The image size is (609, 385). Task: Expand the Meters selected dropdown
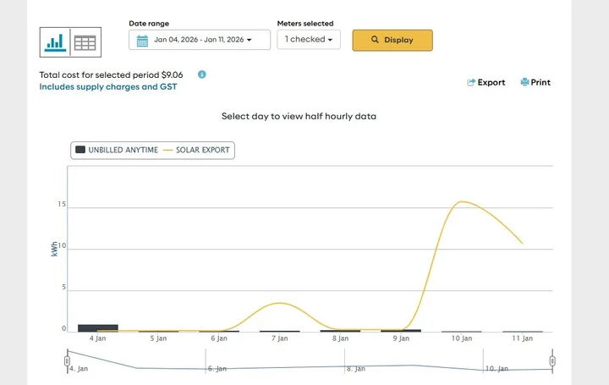[x=308, y=40]
